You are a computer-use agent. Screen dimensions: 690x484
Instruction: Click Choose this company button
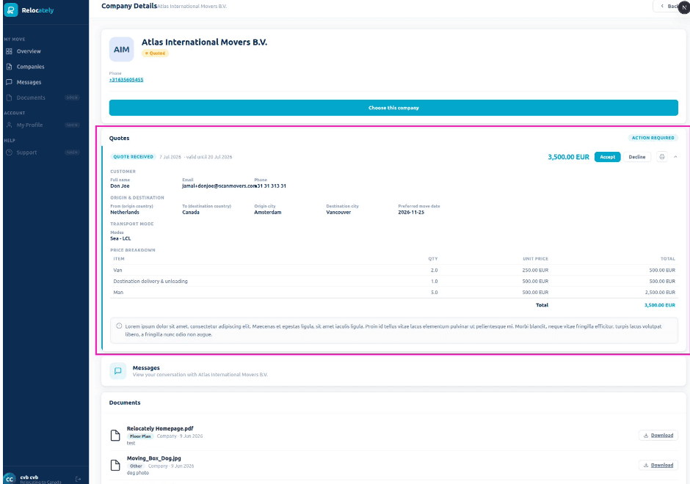393,108
